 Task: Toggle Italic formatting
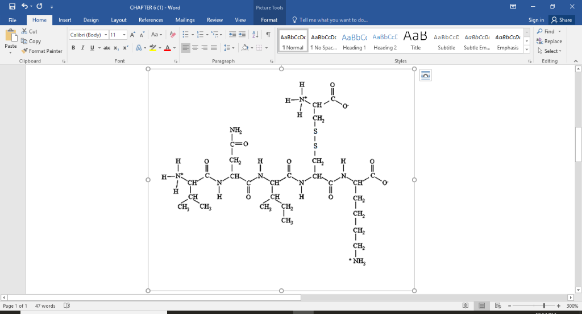(82, 48)
